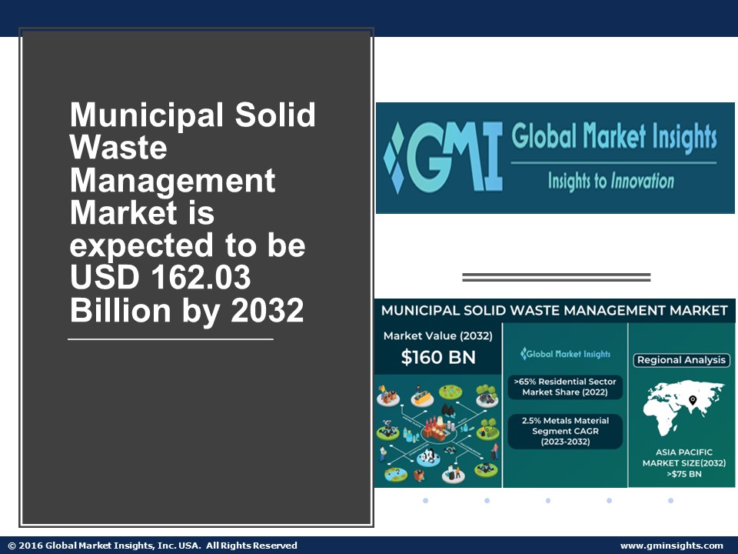Viewport: 738px width, 554px height.
Task: Click the Insights to Innovation tagline
Action: [x=610, y=179]
